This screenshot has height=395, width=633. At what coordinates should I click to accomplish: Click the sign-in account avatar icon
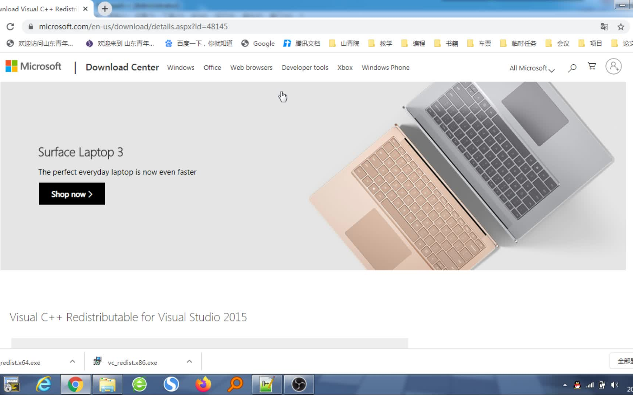(x=613, y=67)
